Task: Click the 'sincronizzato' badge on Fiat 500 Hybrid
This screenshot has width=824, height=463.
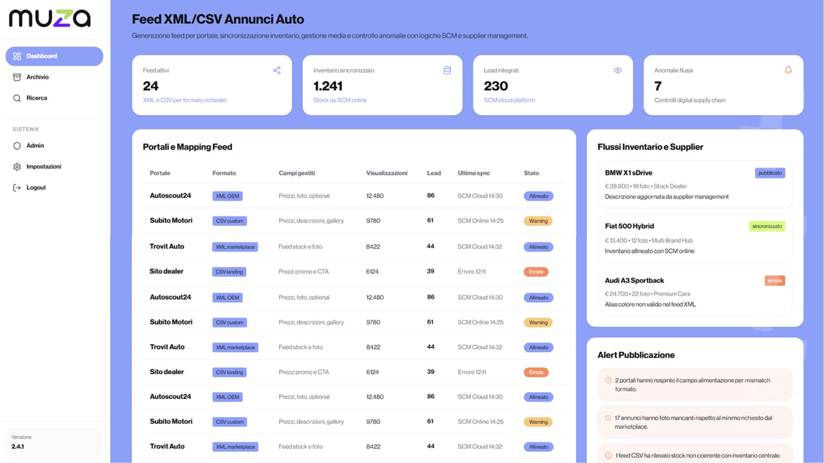Action: click(767, 226)
